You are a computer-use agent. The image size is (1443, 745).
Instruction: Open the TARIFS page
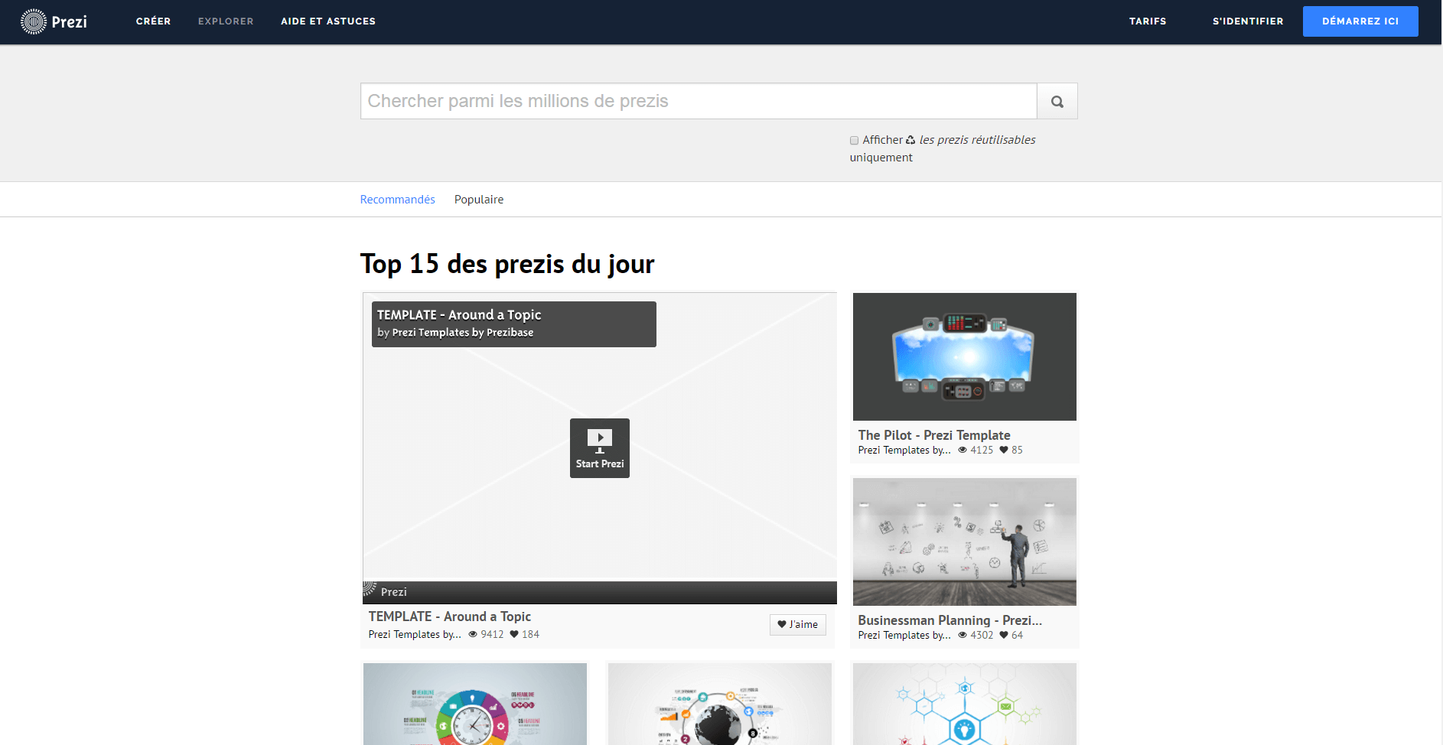click(1148, 21)
